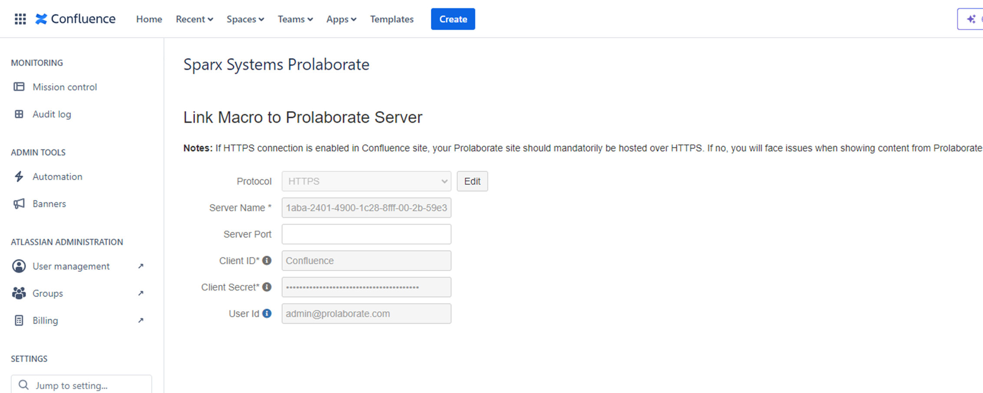
Task: Click the Server Port field label
Action: 248,234
